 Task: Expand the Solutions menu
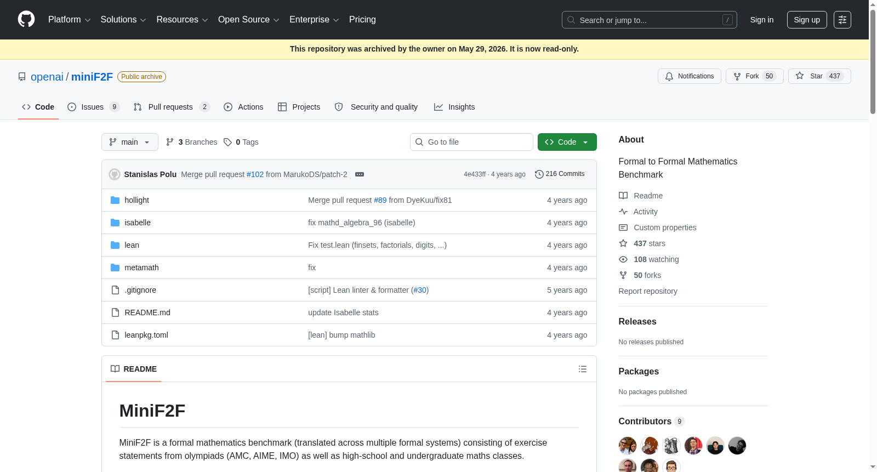point(123,20)
